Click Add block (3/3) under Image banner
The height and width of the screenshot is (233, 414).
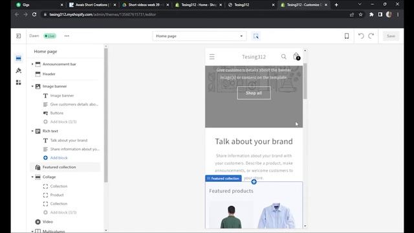(x=63, y=122)
